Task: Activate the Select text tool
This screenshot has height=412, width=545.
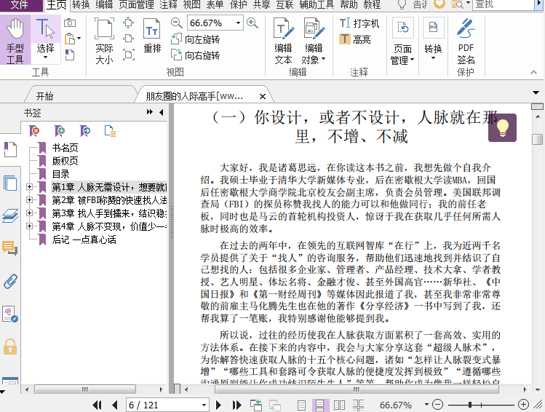Action: (x=46, y=39)
